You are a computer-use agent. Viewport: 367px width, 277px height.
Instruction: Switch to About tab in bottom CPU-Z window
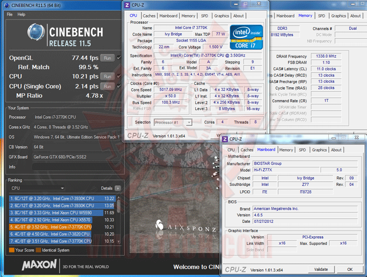click(x=336, y=150)
